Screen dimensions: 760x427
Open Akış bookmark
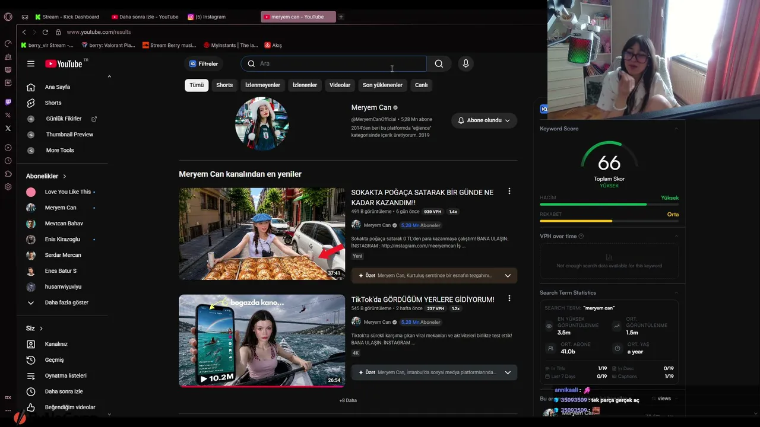point(273,45)
